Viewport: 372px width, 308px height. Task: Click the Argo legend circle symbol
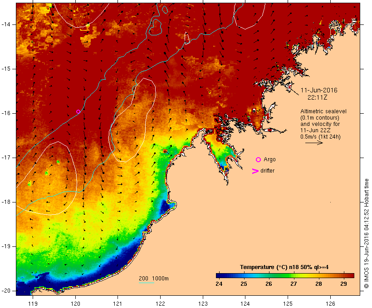259,160
